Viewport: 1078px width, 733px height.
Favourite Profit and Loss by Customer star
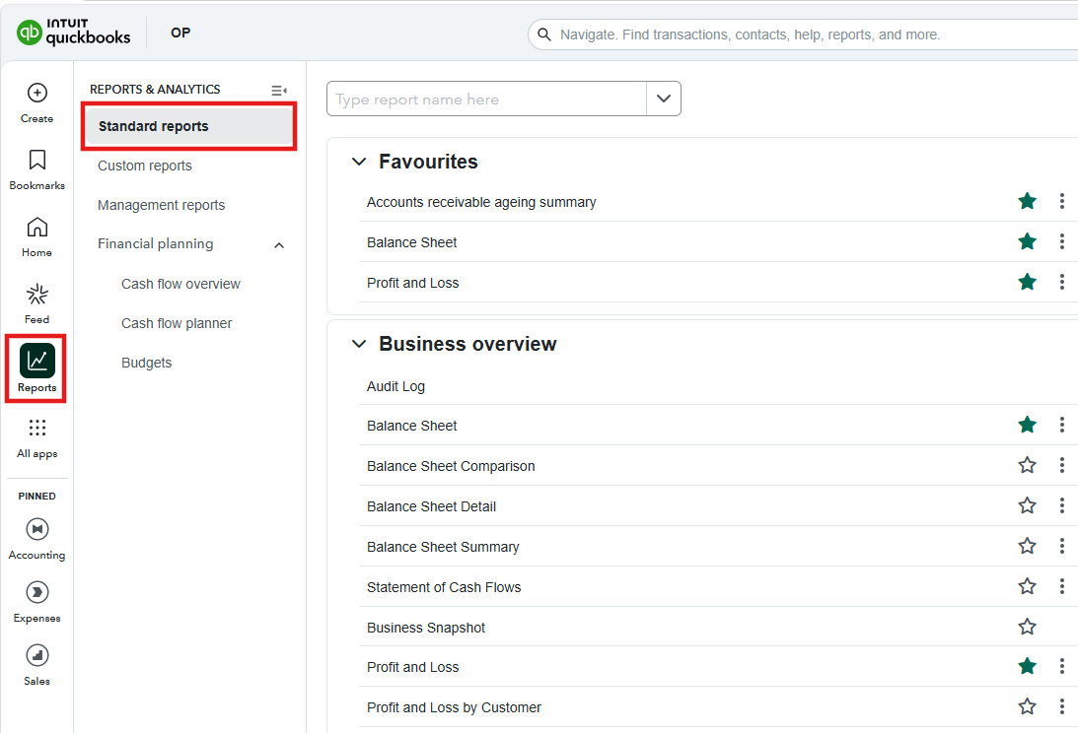[x=1027, y=706]
